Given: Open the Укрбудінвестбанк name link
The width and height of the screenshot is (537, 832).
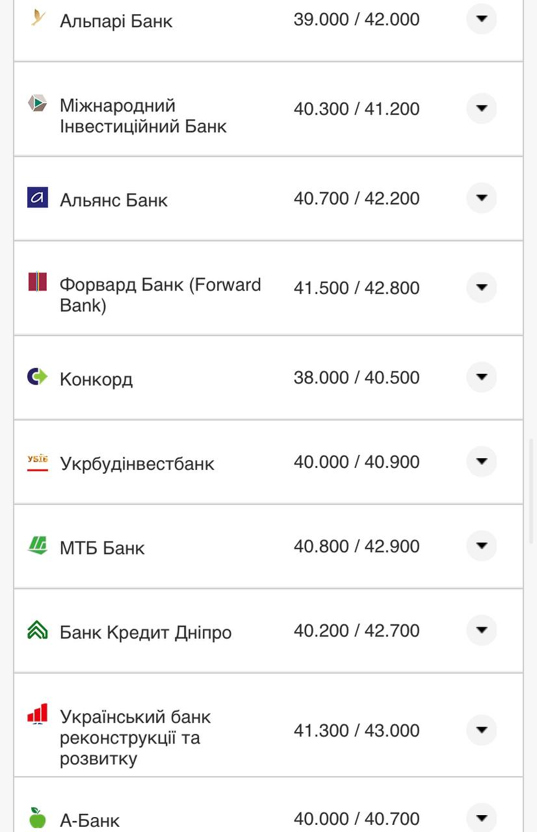Looking at the screenshot, I should (x=137, y=463).
